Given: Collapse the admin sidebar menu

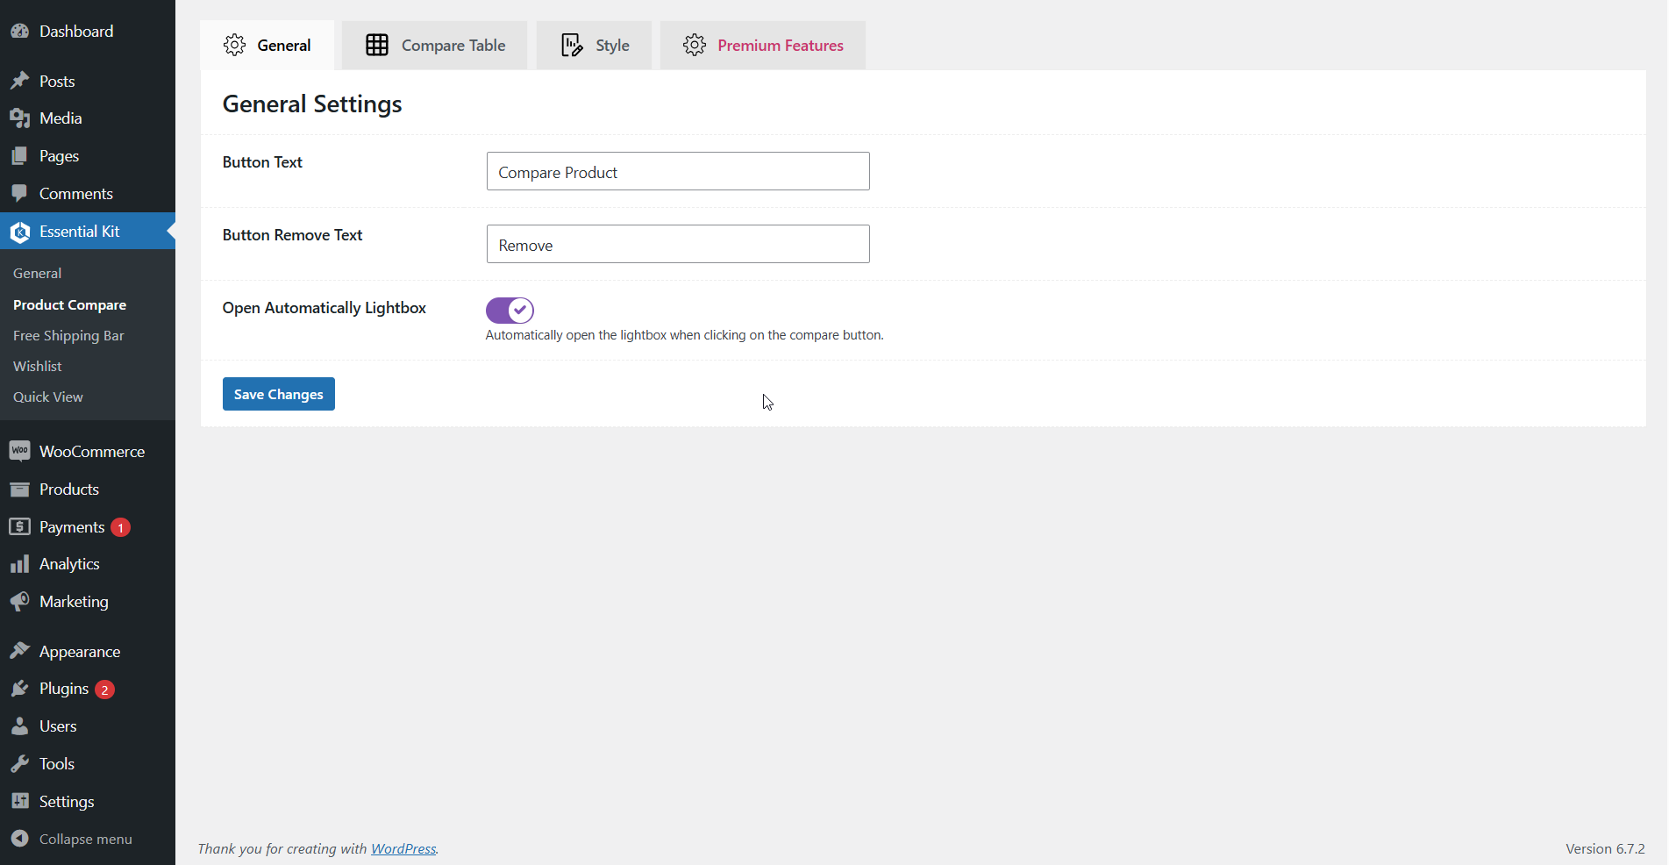Looking at the screenshot, I should tap(85, 839).
